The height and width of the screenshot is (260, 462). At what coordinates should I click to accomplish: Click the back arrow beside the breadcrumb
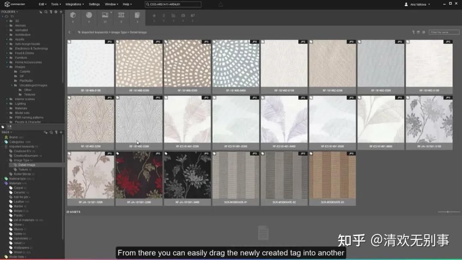(69, 32)
